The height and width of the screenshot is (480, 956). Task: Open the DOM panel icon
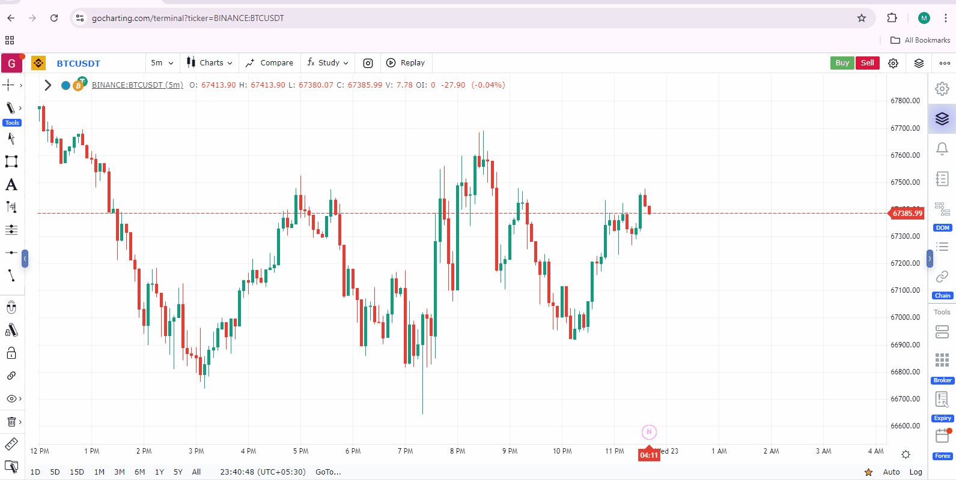click(x=942, y=210)
